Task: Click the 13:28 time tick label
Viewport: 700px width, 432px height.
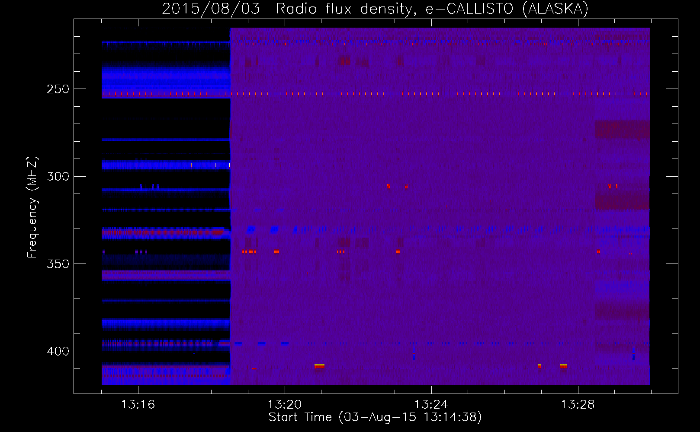Action: coord(578,404)
